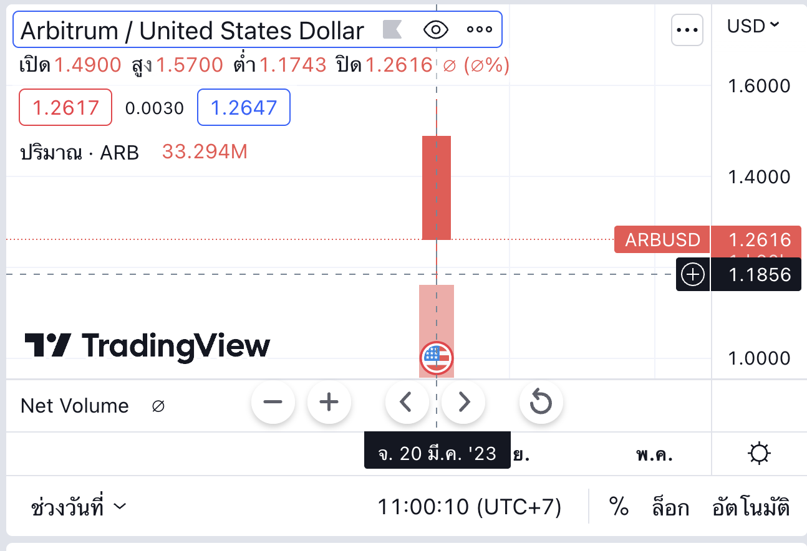807x551 pixels.
Task: Expand the USD currency dropdown
Action: click(x=753, y=26)
